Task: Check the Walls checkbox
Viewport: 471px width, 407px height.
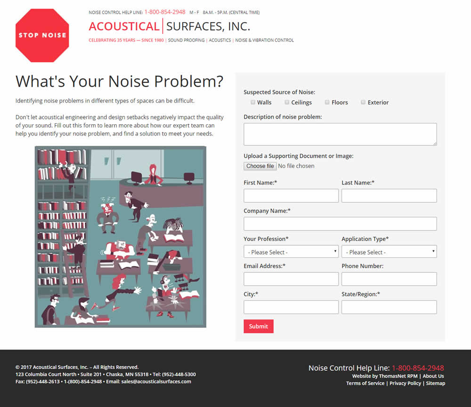Action: pos(253,102)
